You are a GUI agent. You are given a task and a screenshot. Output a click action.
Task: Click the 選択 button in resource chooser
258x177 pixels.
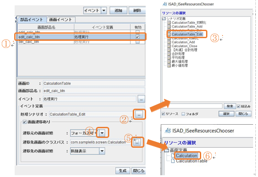pyautogui.click(x=226, y=114)
